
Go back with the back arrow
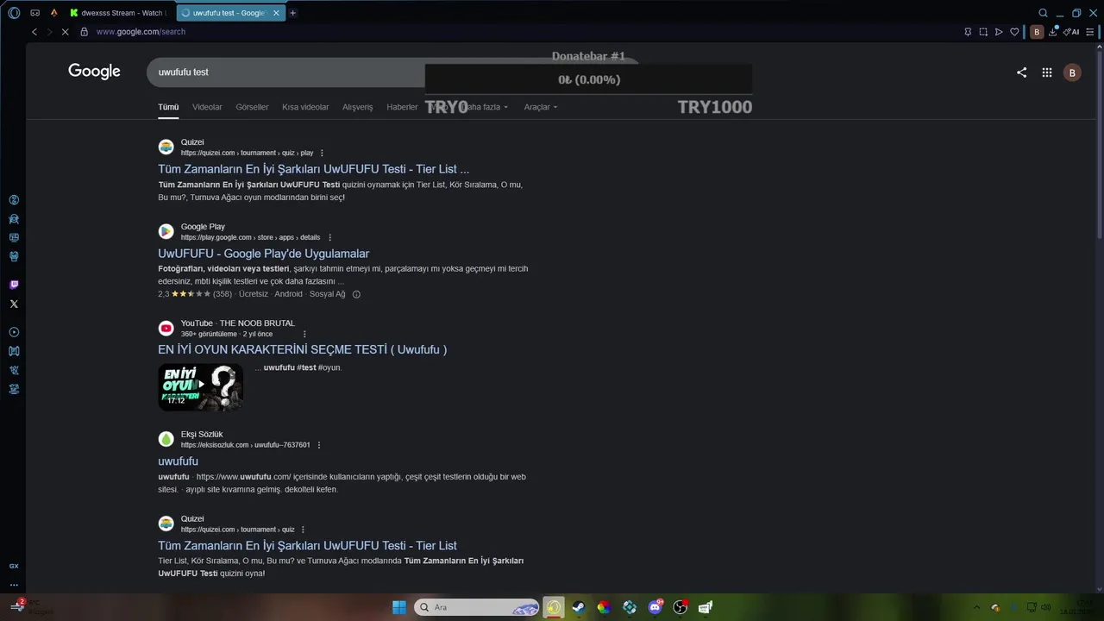(34, 32)
